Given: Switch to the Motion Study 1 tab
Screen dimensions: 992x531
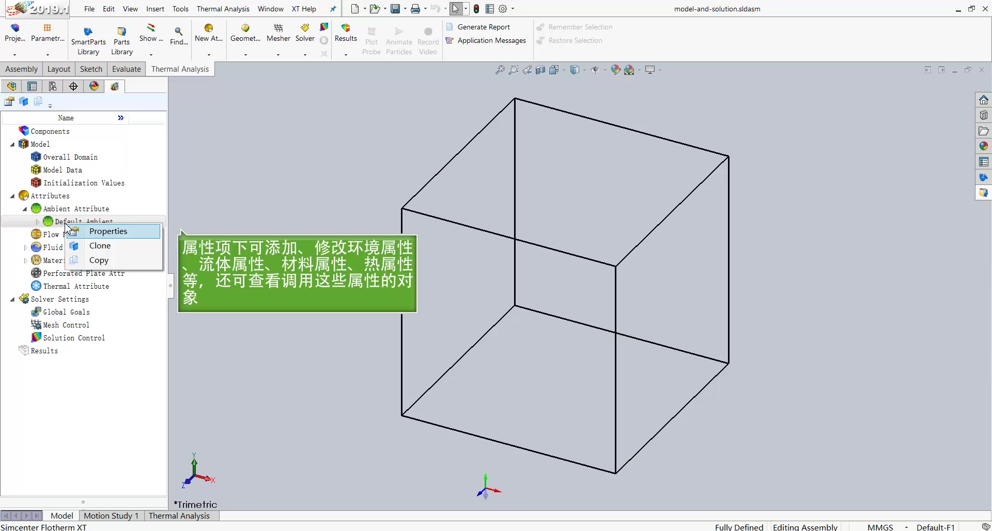Looking at the screenshot, I should click(x=112, y=515).
